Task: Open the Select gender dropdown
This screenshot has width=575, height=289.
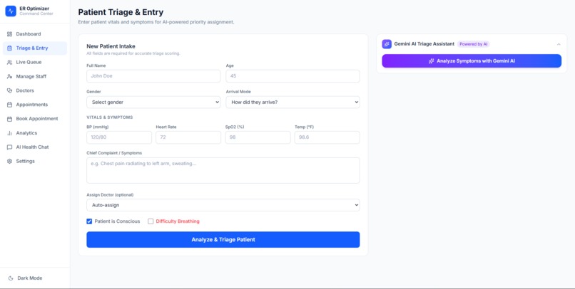Action: tap(153, 103)
